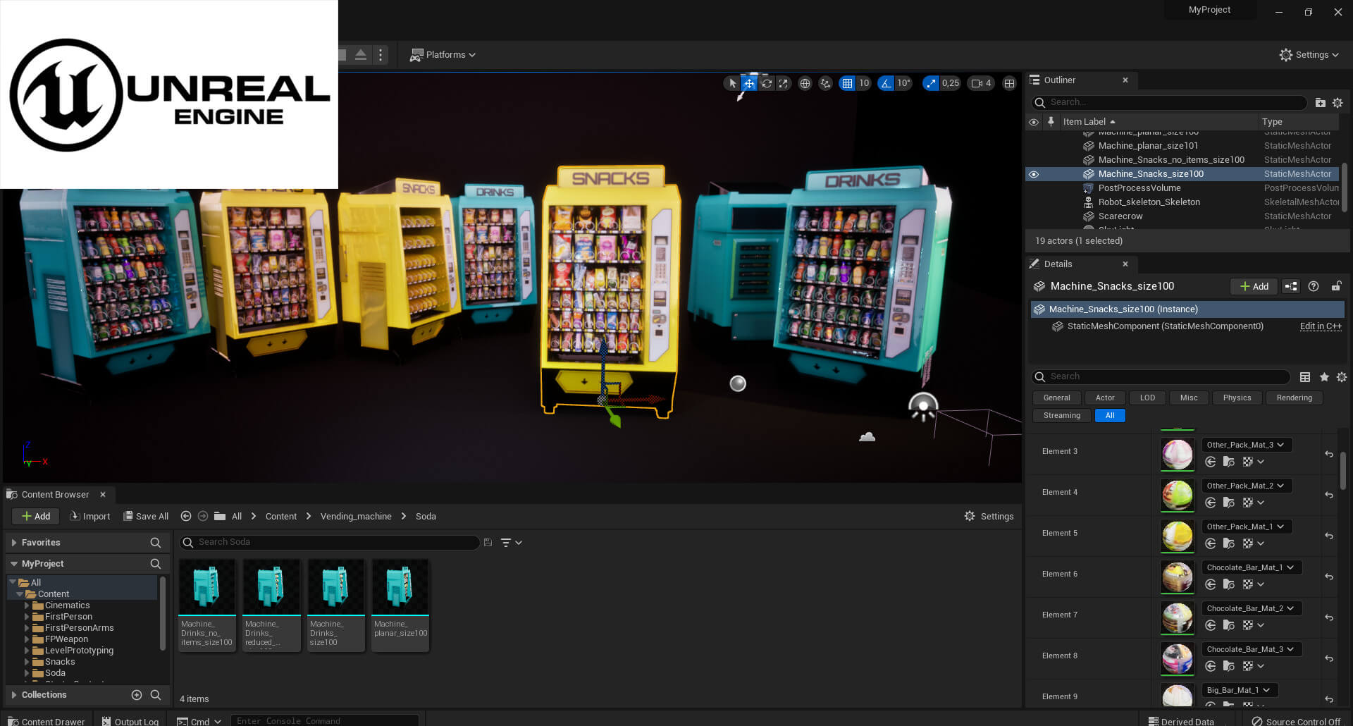1353x726 pixels.
Task: Switch Details filter to Rendering
Action: (1295, 398)
